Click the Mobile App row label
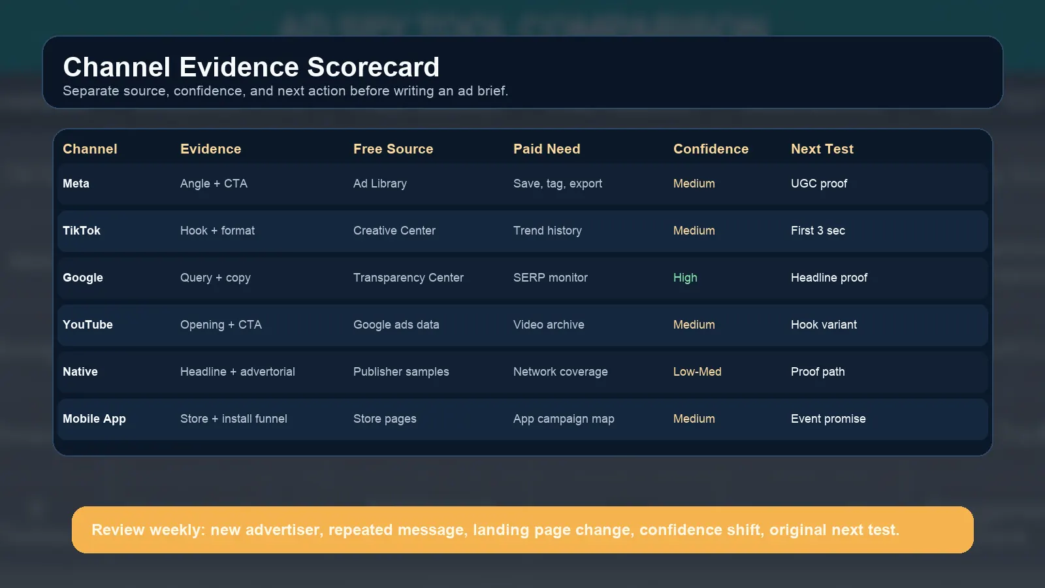Screen dimensions: 1045x588 (x=94, y=419)
